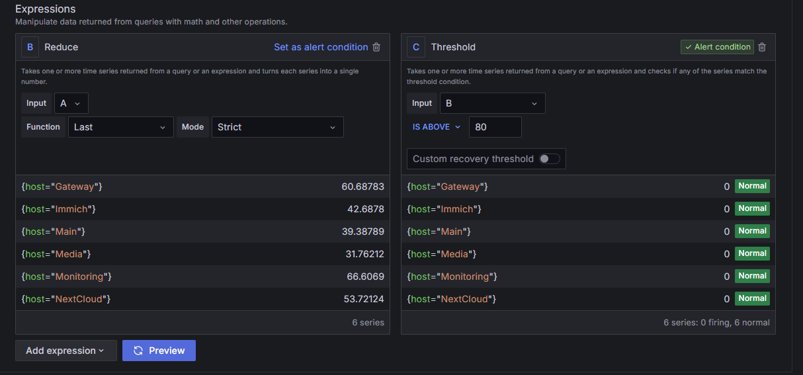Delete the Reduce expression B with trash icon
The width and height of the screenshot is (803, 375).
[x=376, y=47]
